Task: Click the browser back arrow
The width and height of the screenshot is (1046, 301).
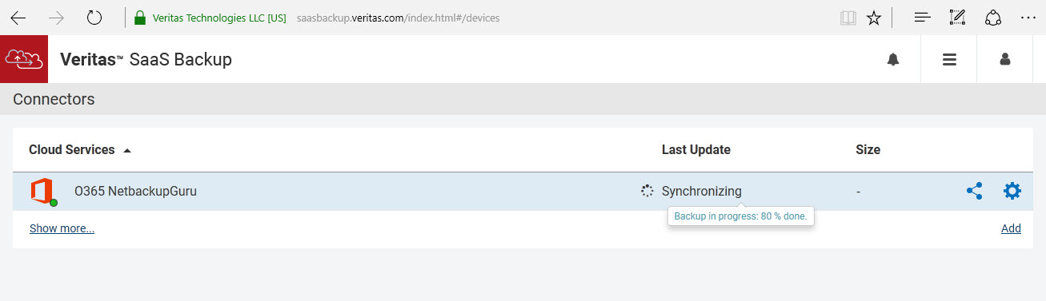Action: point(18,18)
